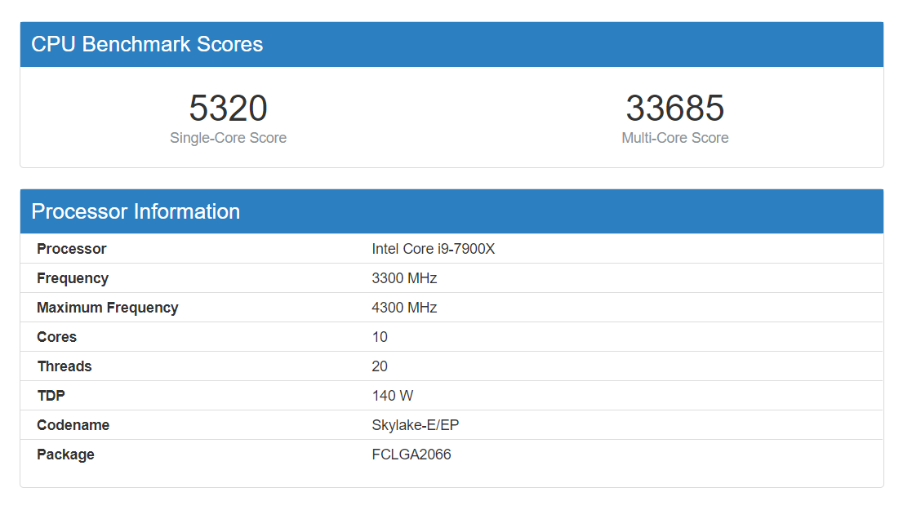
Task: Click the Cores row label
Action: click(x=57, y=337)
